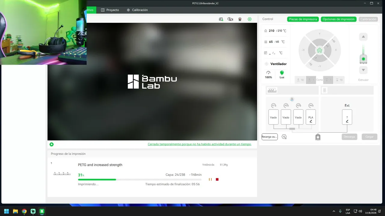Viewport: 385px width, 216px height.
Task: Click the video recording icon above camera view
Action: [230, 19]
